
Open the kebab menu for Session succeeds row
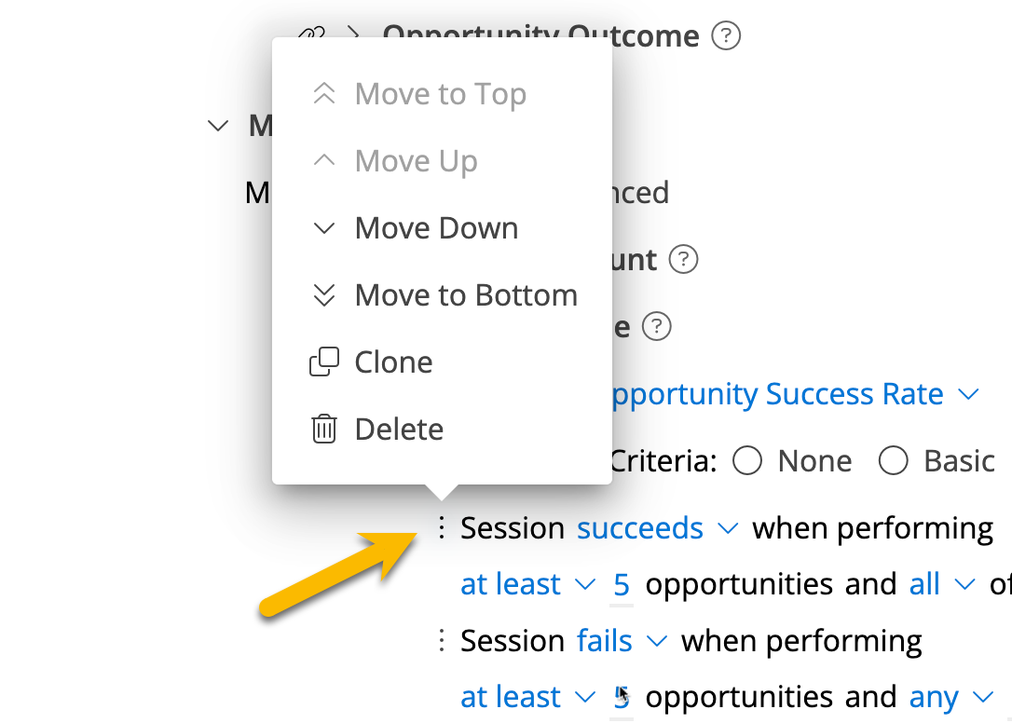point(442,527)
